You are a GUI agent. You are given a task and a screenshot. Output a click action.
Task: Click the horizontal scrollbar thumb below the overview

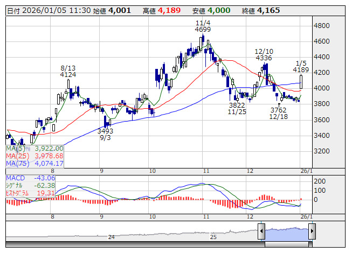pyautogui.click(x=286, y=244)
